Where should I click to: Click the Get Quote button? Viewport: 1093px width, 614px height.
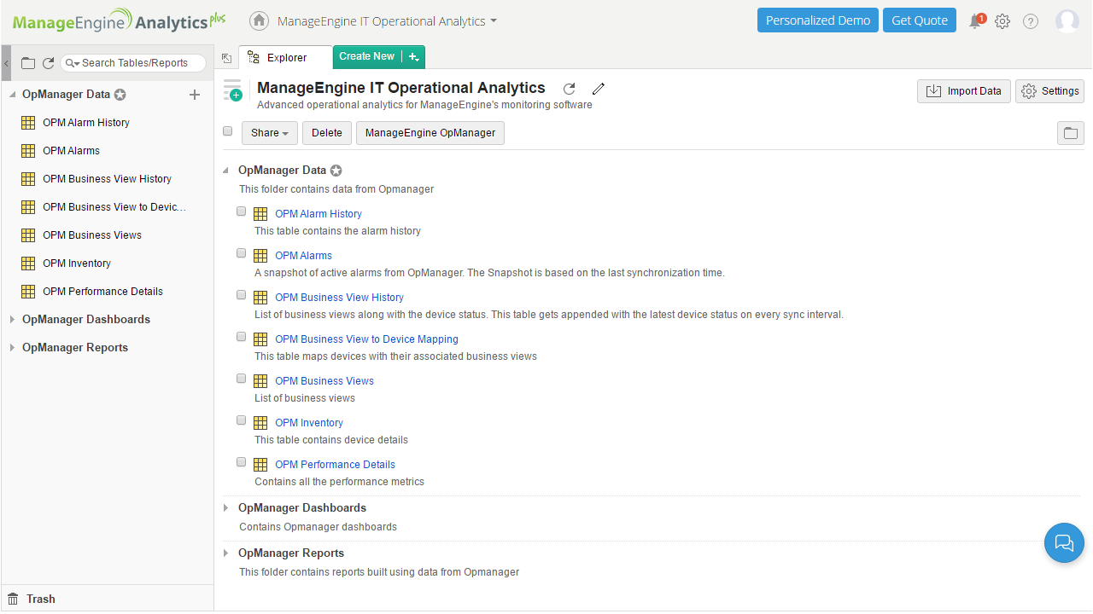pyautogui.click(x=920, y=20)
